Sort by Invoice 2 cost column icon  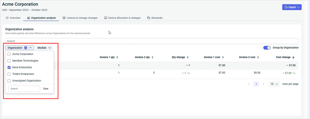click(x=258, y=57)
